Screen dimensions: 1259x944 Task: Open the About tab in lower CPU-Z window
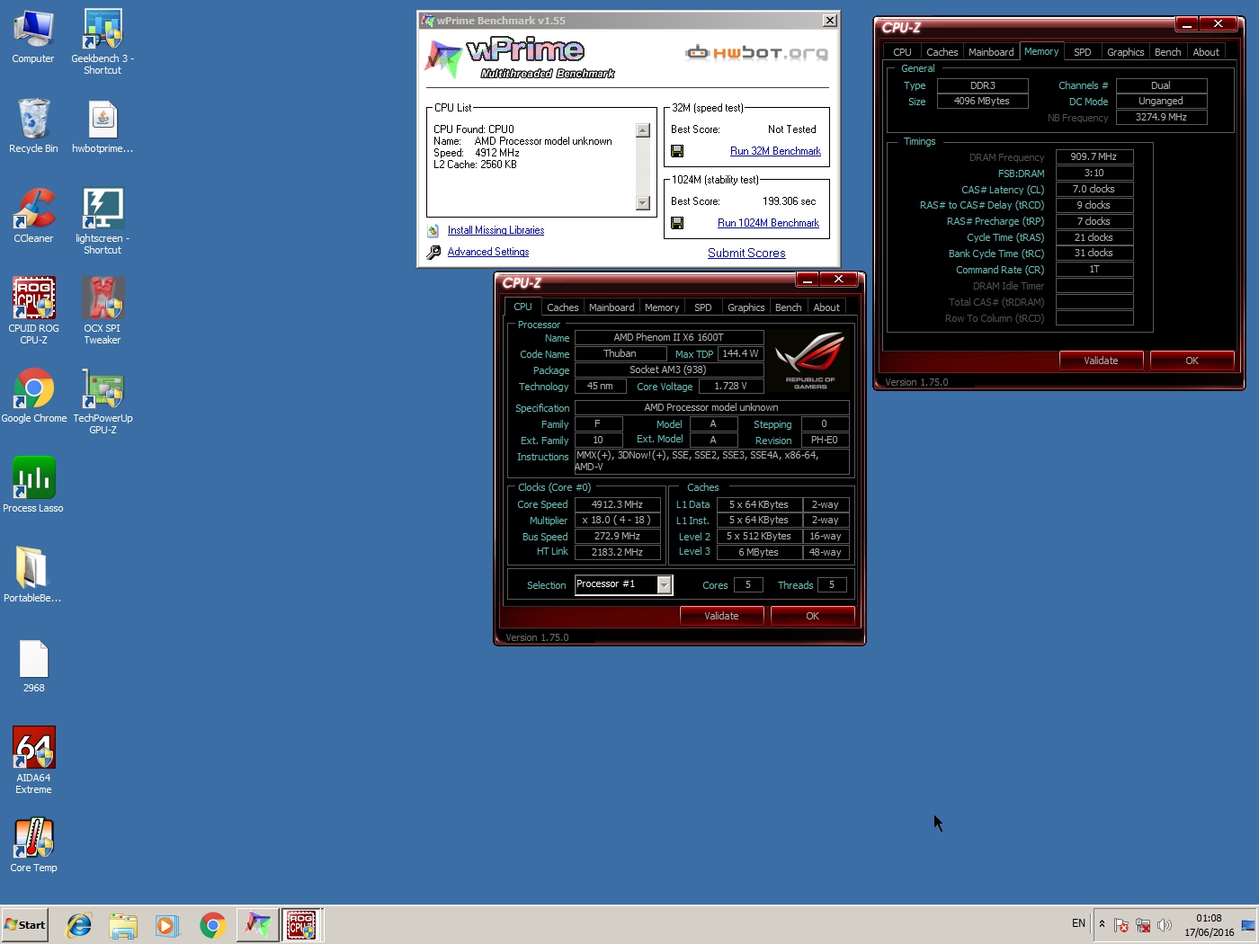click(826, 307)
